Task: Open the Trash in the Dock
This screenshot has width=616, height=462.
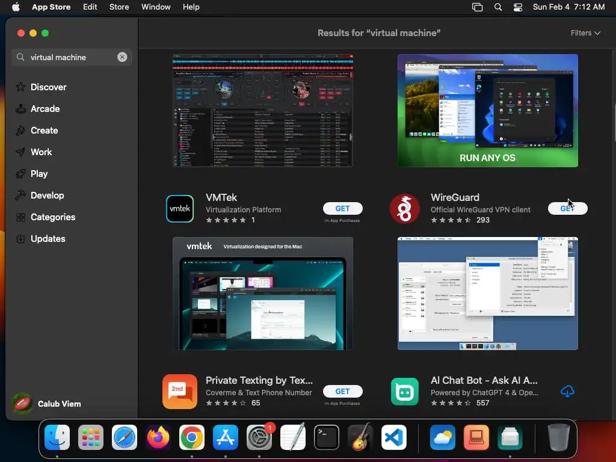Action: 559,437
